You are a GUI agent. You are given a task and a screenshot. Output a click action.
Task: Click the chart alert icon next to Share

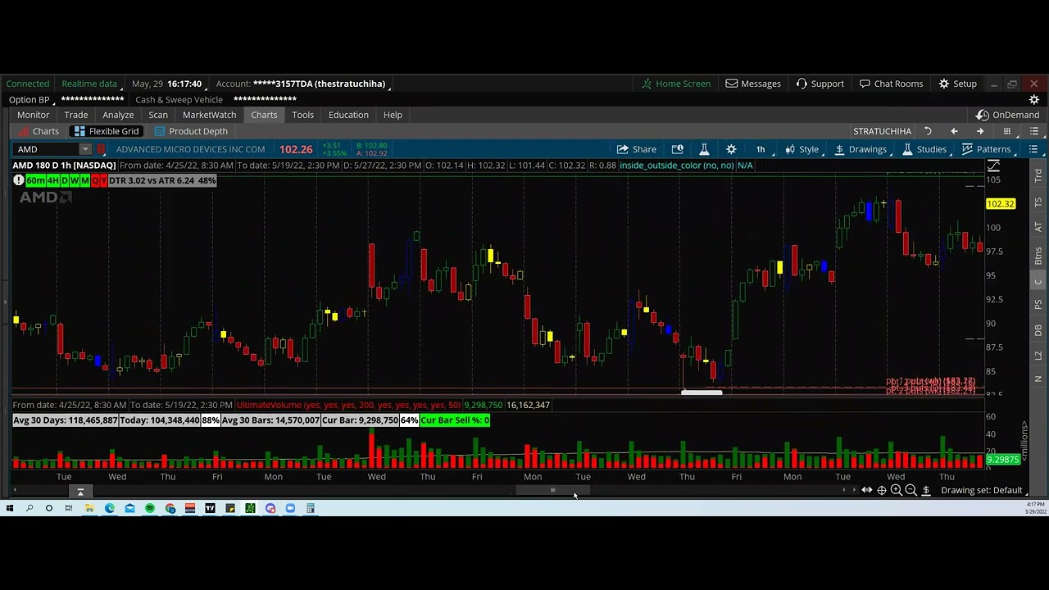pos(677,149)
